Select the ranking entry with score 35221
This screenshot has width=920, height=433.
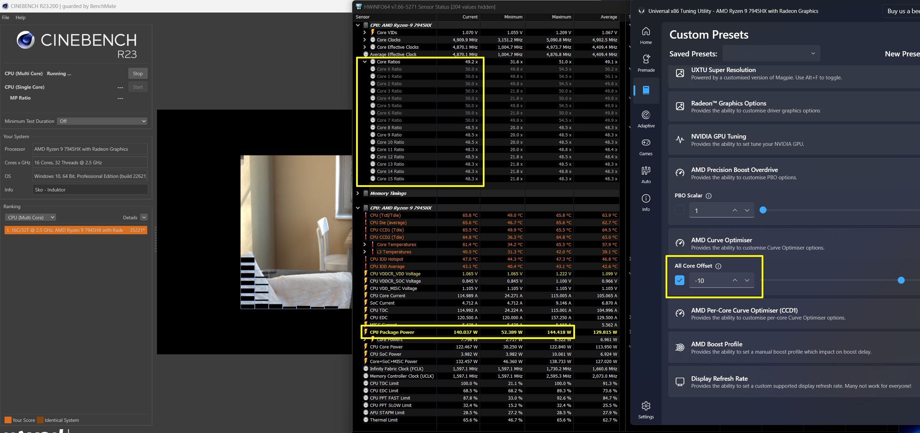pos(76,230)
